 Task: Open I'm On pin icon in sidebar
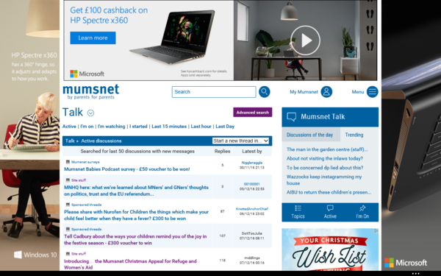[x=362, y=208]
